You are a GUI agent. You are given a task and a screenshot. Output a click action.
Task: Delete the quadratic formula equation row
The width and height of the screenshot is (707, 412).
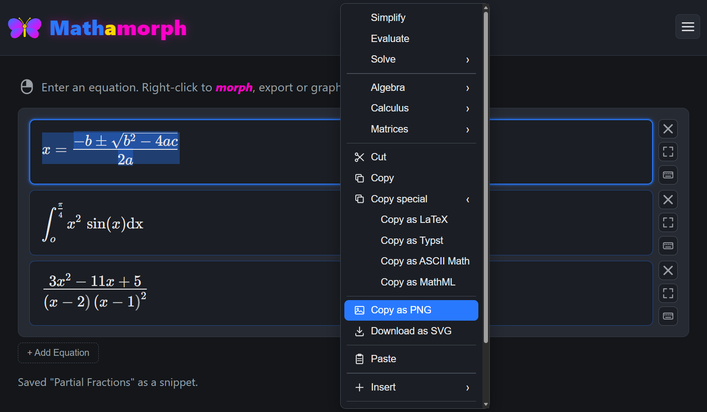tap(668, 129)
